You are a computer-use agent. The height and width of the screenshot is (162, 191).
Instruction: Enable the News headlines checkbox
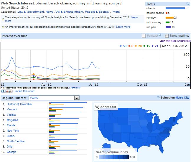[167, 36]
